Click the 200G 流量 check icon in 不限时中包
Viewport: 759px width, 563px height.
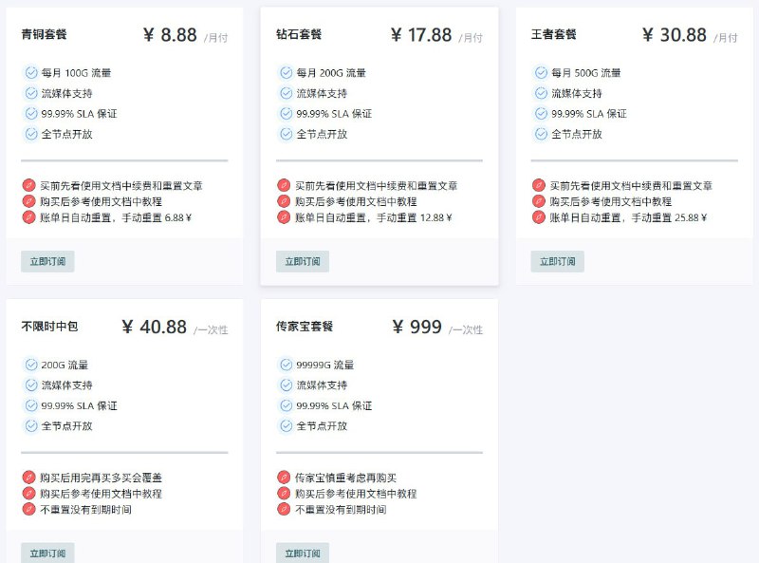[x=31, y=365]
